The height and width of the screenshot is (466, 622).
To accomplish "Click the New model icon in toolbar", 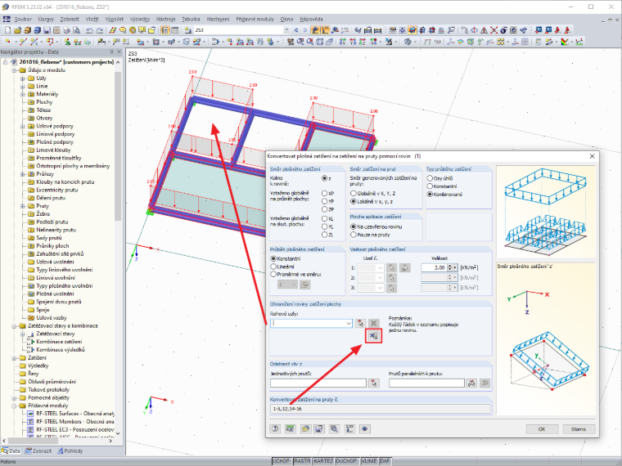I will (8, 30).
